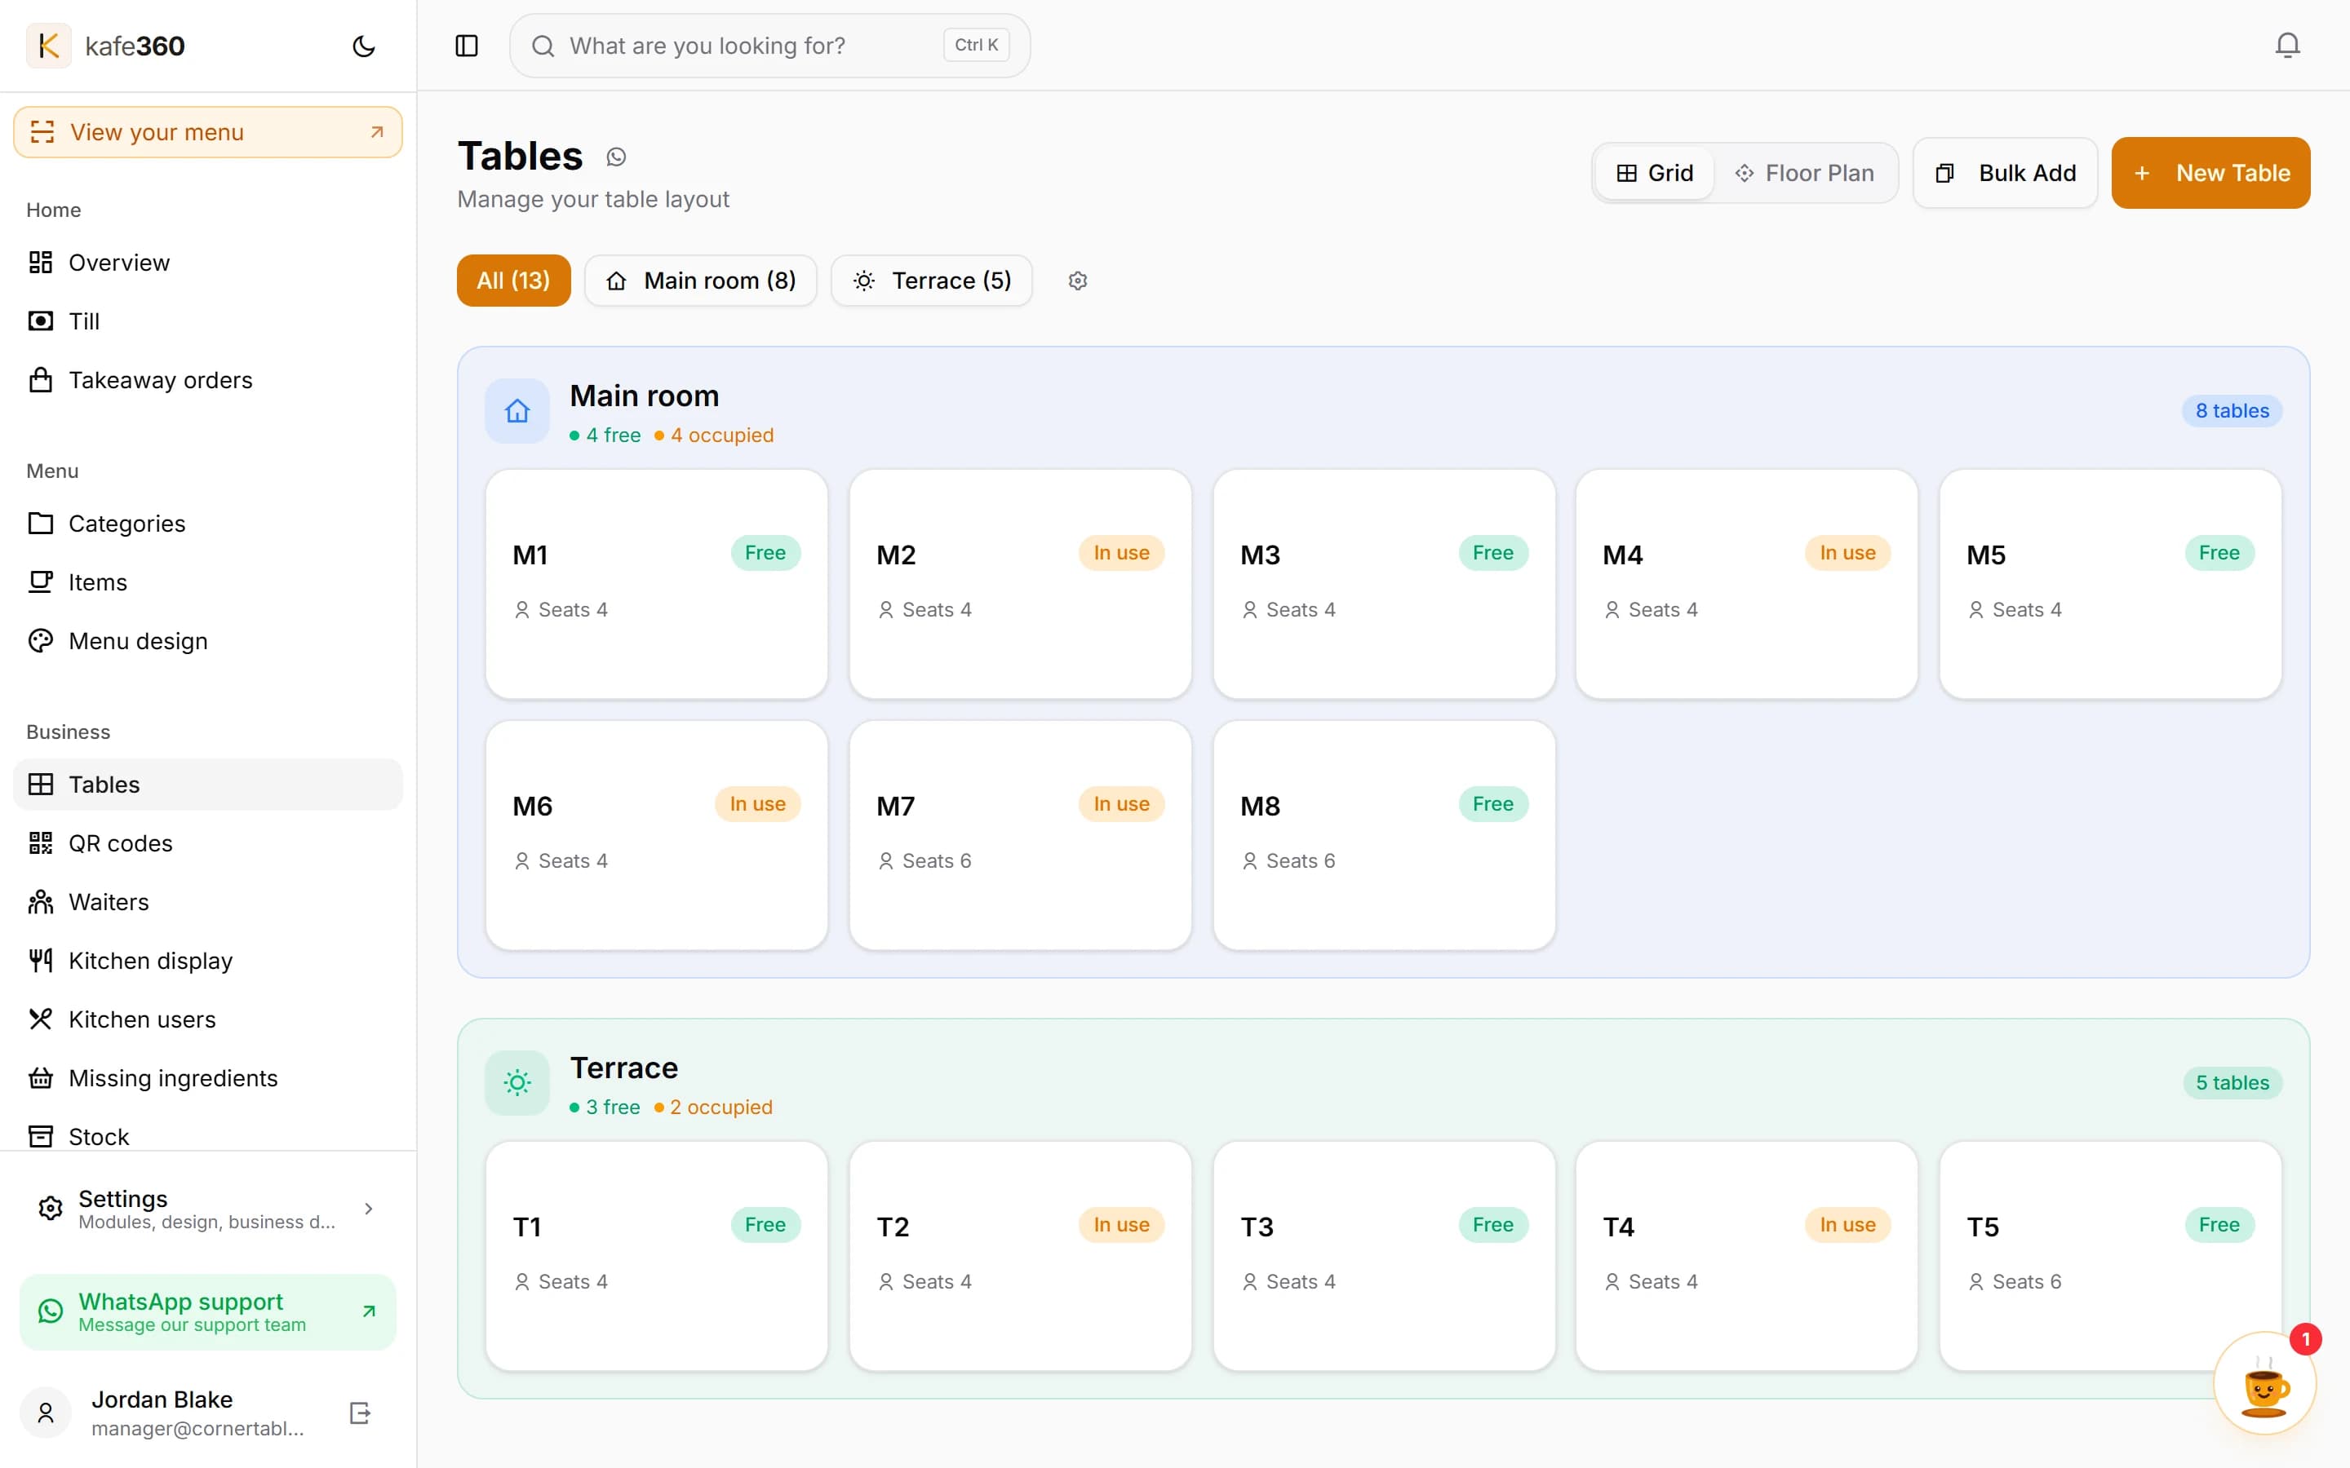This screenshot has width=2350, height=1468.
Task: Go to QR codes page
Action: [x=208, y=842]
